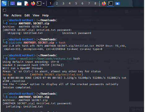Image resolution: width=145 pixels, height=112 pixels.
Task: Open the running file manager taskbar item
Action: (117, 4)
